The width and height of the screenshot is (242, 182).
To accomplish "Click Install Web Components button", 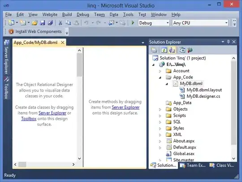I will point(35,31).
